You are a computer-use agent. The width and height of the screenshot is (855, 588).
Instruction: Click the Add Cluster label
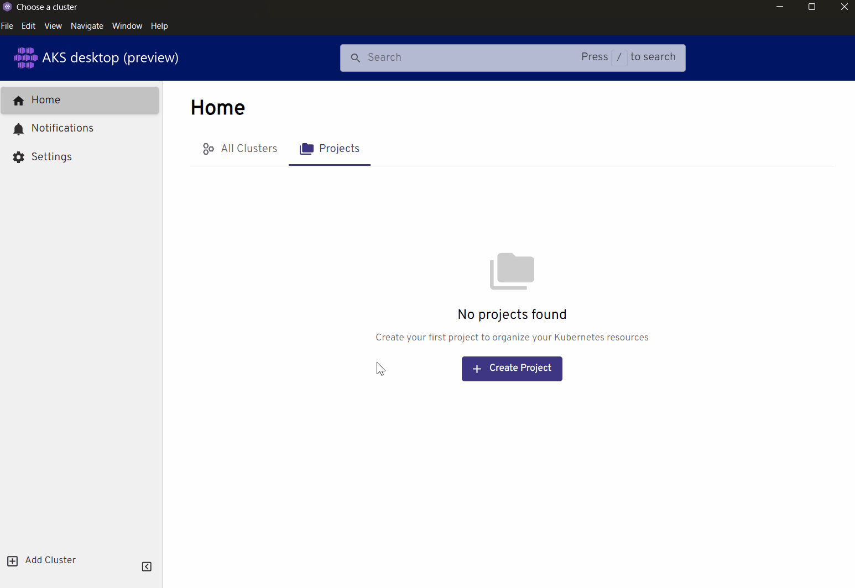point(50,560)
